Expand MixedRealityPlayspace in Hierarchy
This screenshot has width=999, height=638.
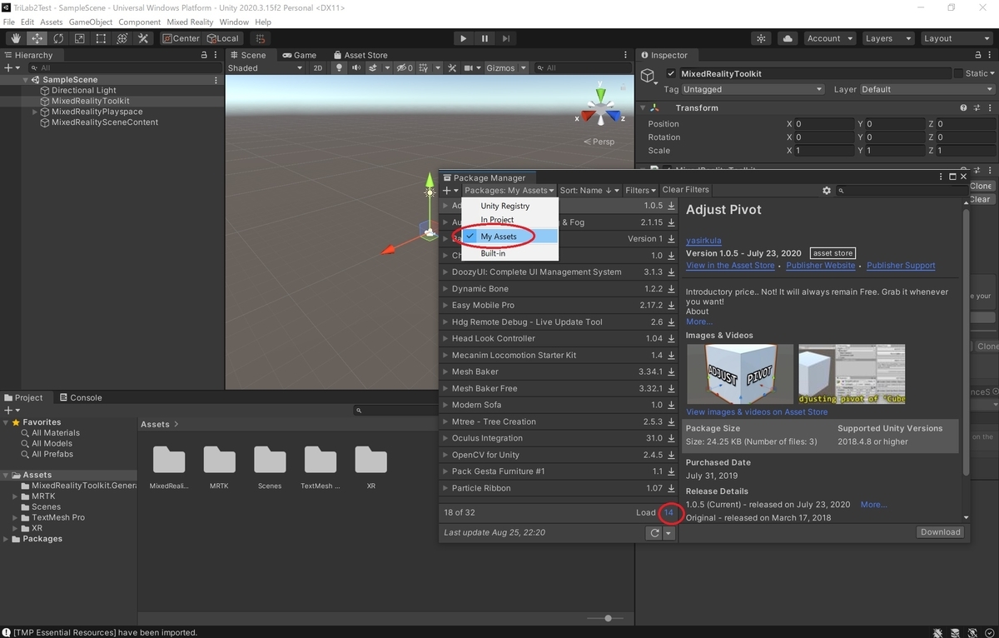35,112
